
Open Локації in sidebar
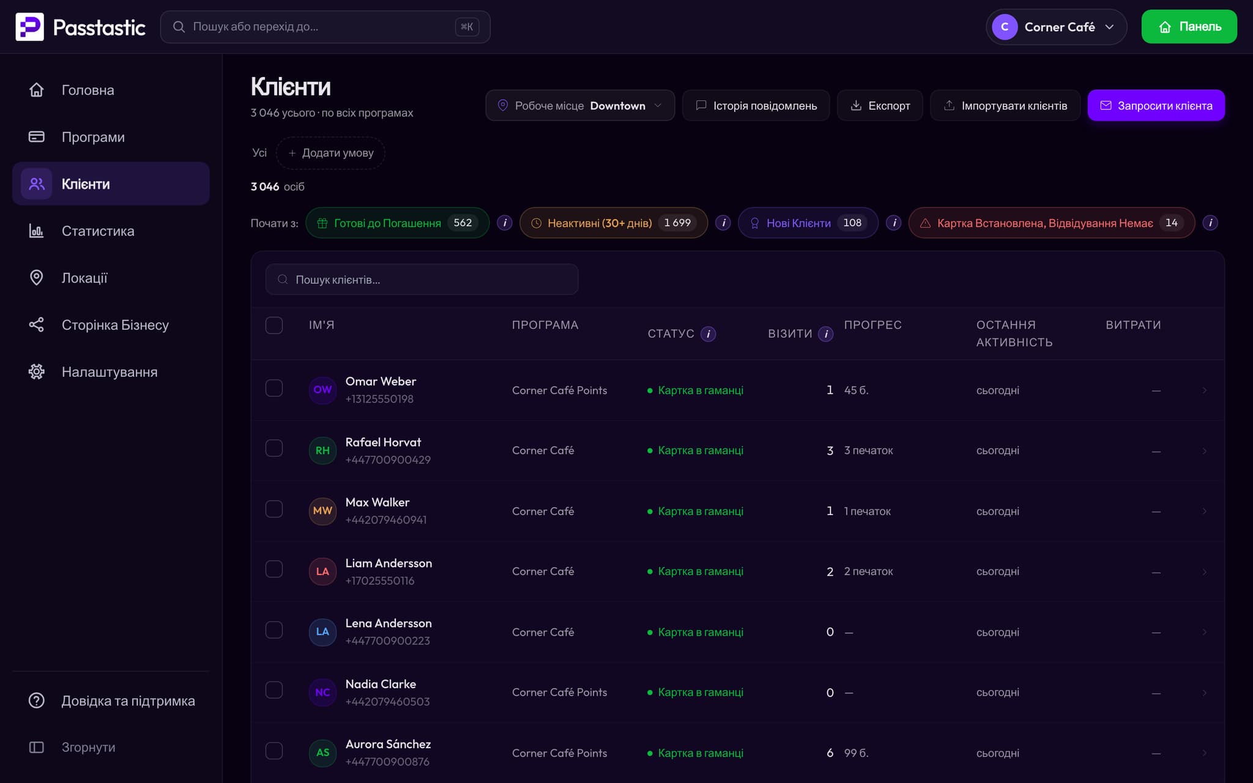(x=111, y=278)
